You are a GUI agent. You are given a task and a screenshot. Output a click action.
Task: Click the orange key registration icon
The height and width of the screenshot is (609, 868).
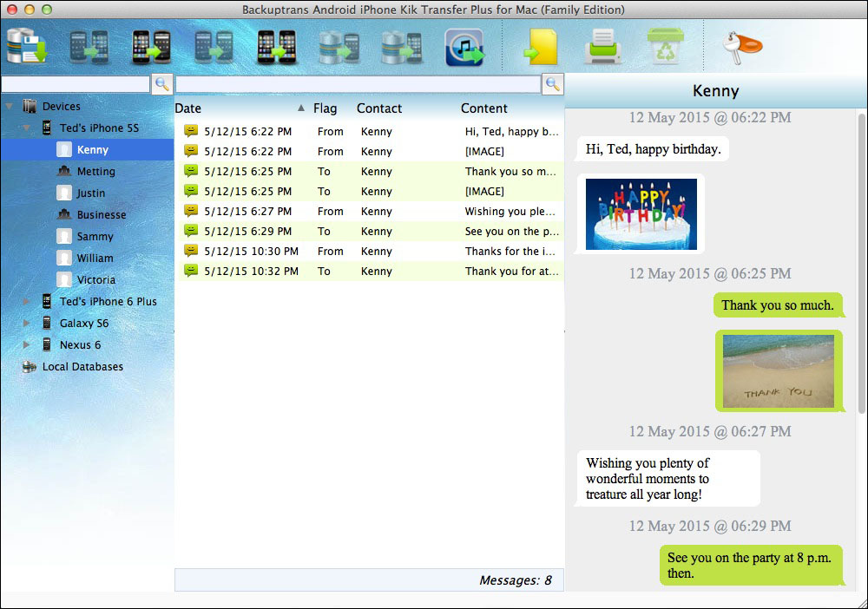[742, 47]
